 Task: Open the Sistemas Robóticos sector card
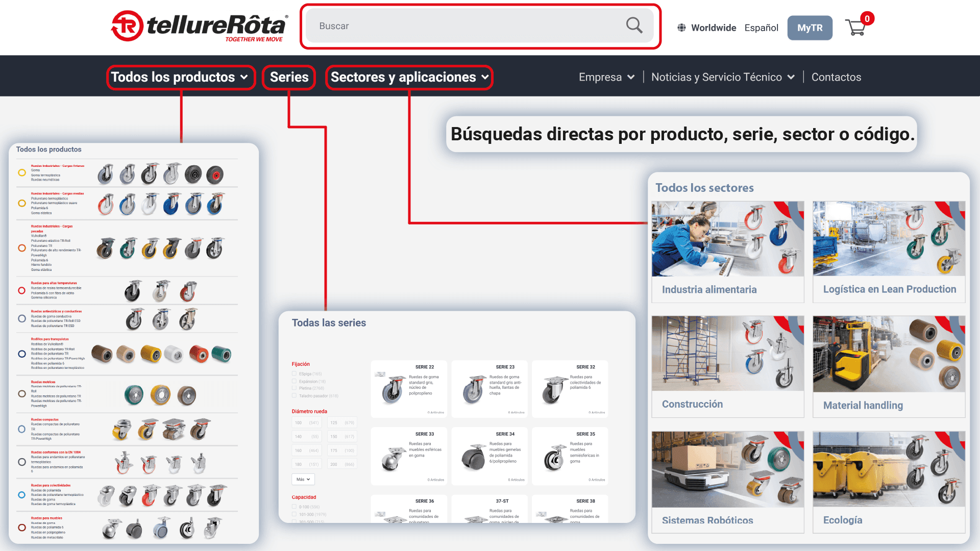point(728,482)
